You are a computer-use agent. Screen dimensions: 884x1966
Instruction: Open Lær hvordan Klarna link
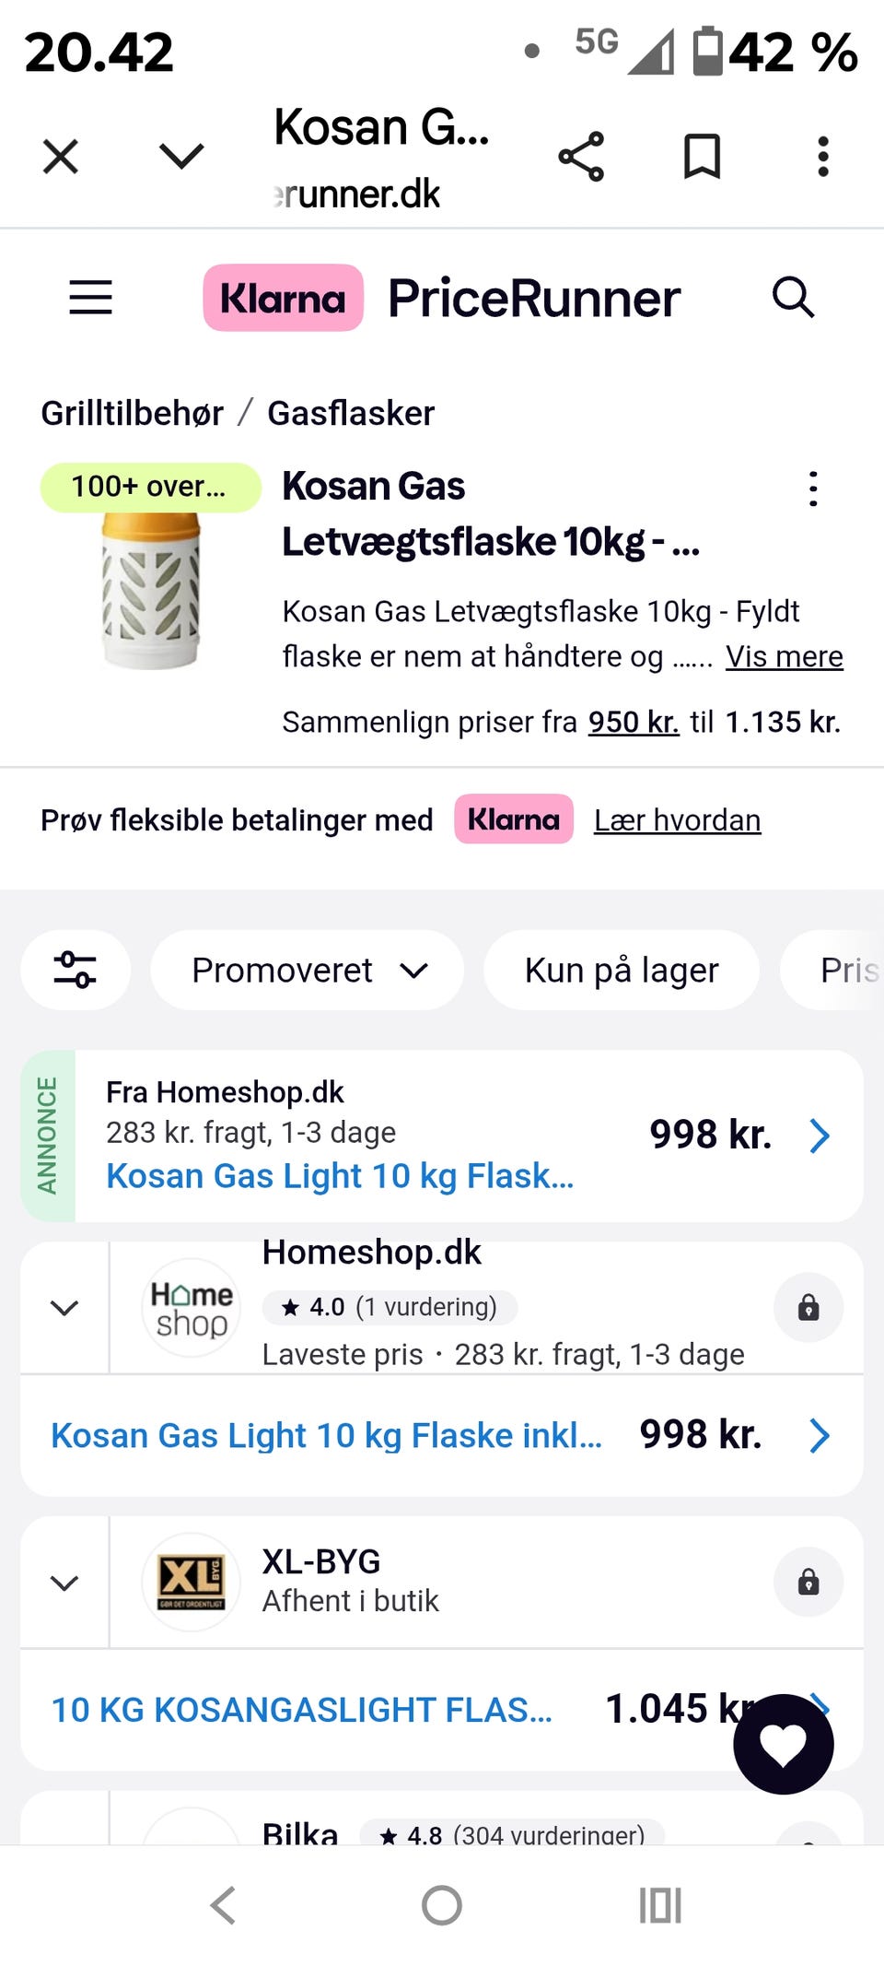(x=677, y=820)
